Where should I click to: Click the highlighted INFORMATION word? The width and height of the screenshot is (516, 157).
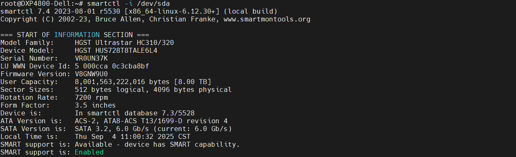pos(77,35)
